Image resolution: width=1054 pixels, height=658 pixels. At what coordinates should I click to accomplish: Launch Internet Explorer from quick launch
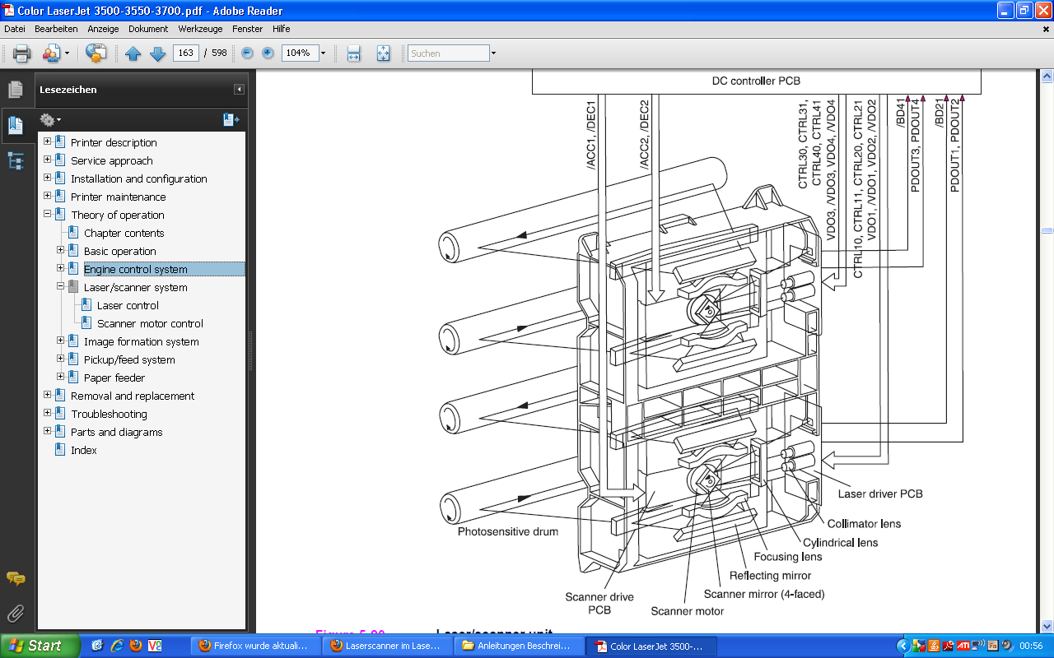click(x=118, y=646)
